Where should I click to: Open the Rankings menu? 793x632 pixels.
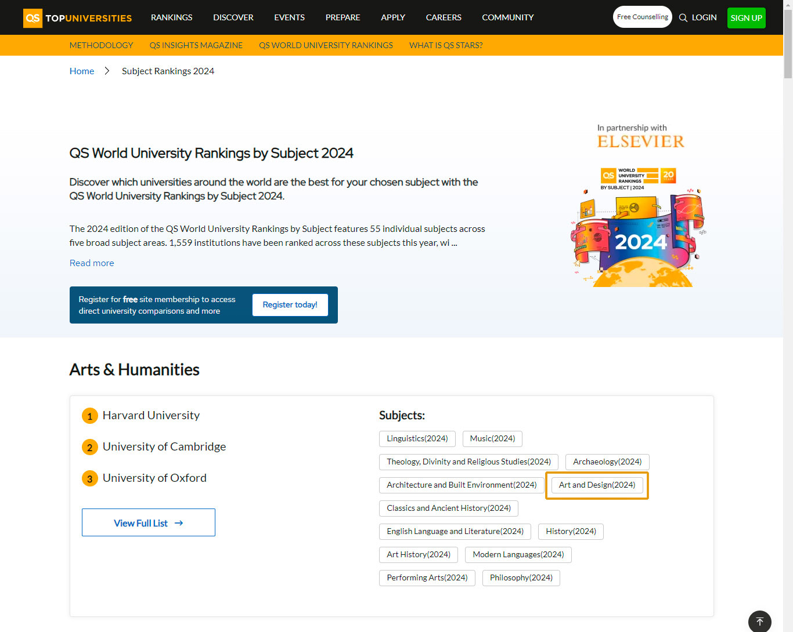(x=171, y=17)
